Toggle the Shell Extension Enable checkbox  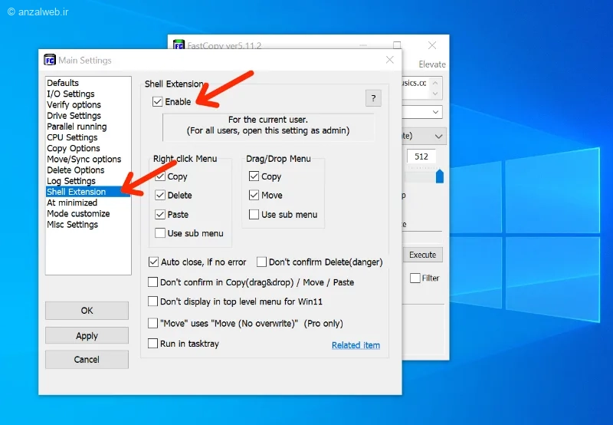(157, 102)
